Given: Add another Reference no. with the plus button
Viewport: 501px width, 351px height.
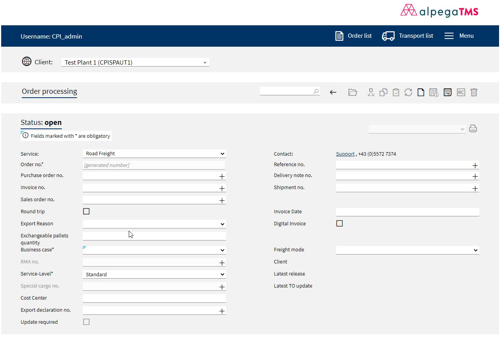Looking at the screenshot, I should [x=475, y=165].
